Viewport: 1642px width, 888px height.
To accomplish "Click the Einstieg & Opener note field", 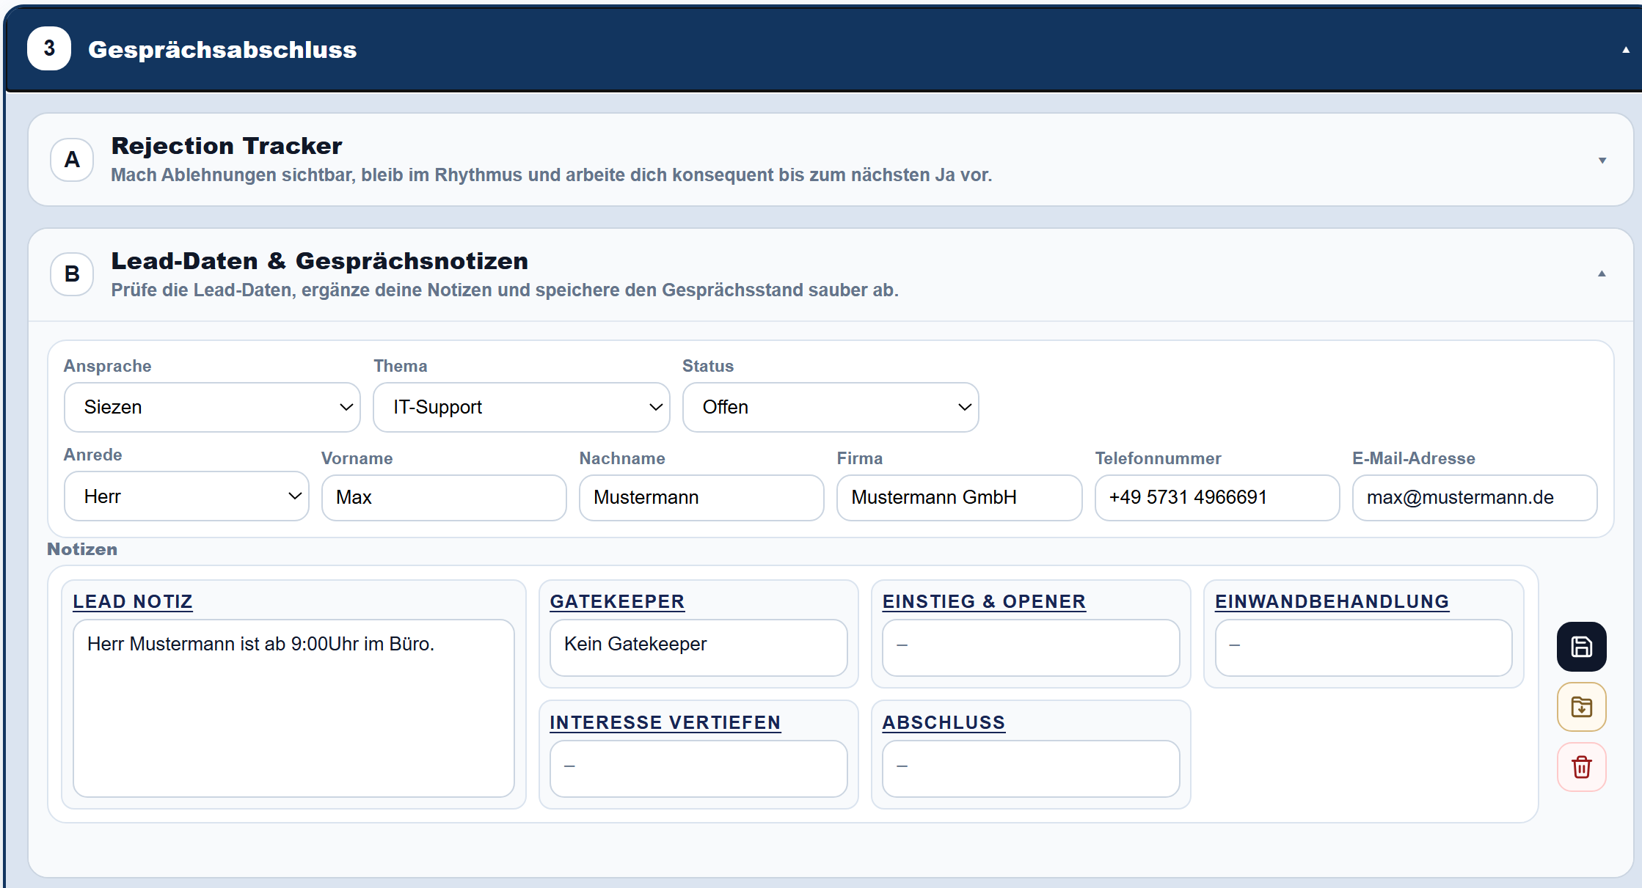I will [x=1031, y=647].
